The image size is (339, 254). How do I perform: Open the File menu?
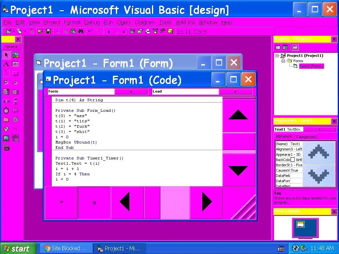pyautogui.click(x=8, y=22)
